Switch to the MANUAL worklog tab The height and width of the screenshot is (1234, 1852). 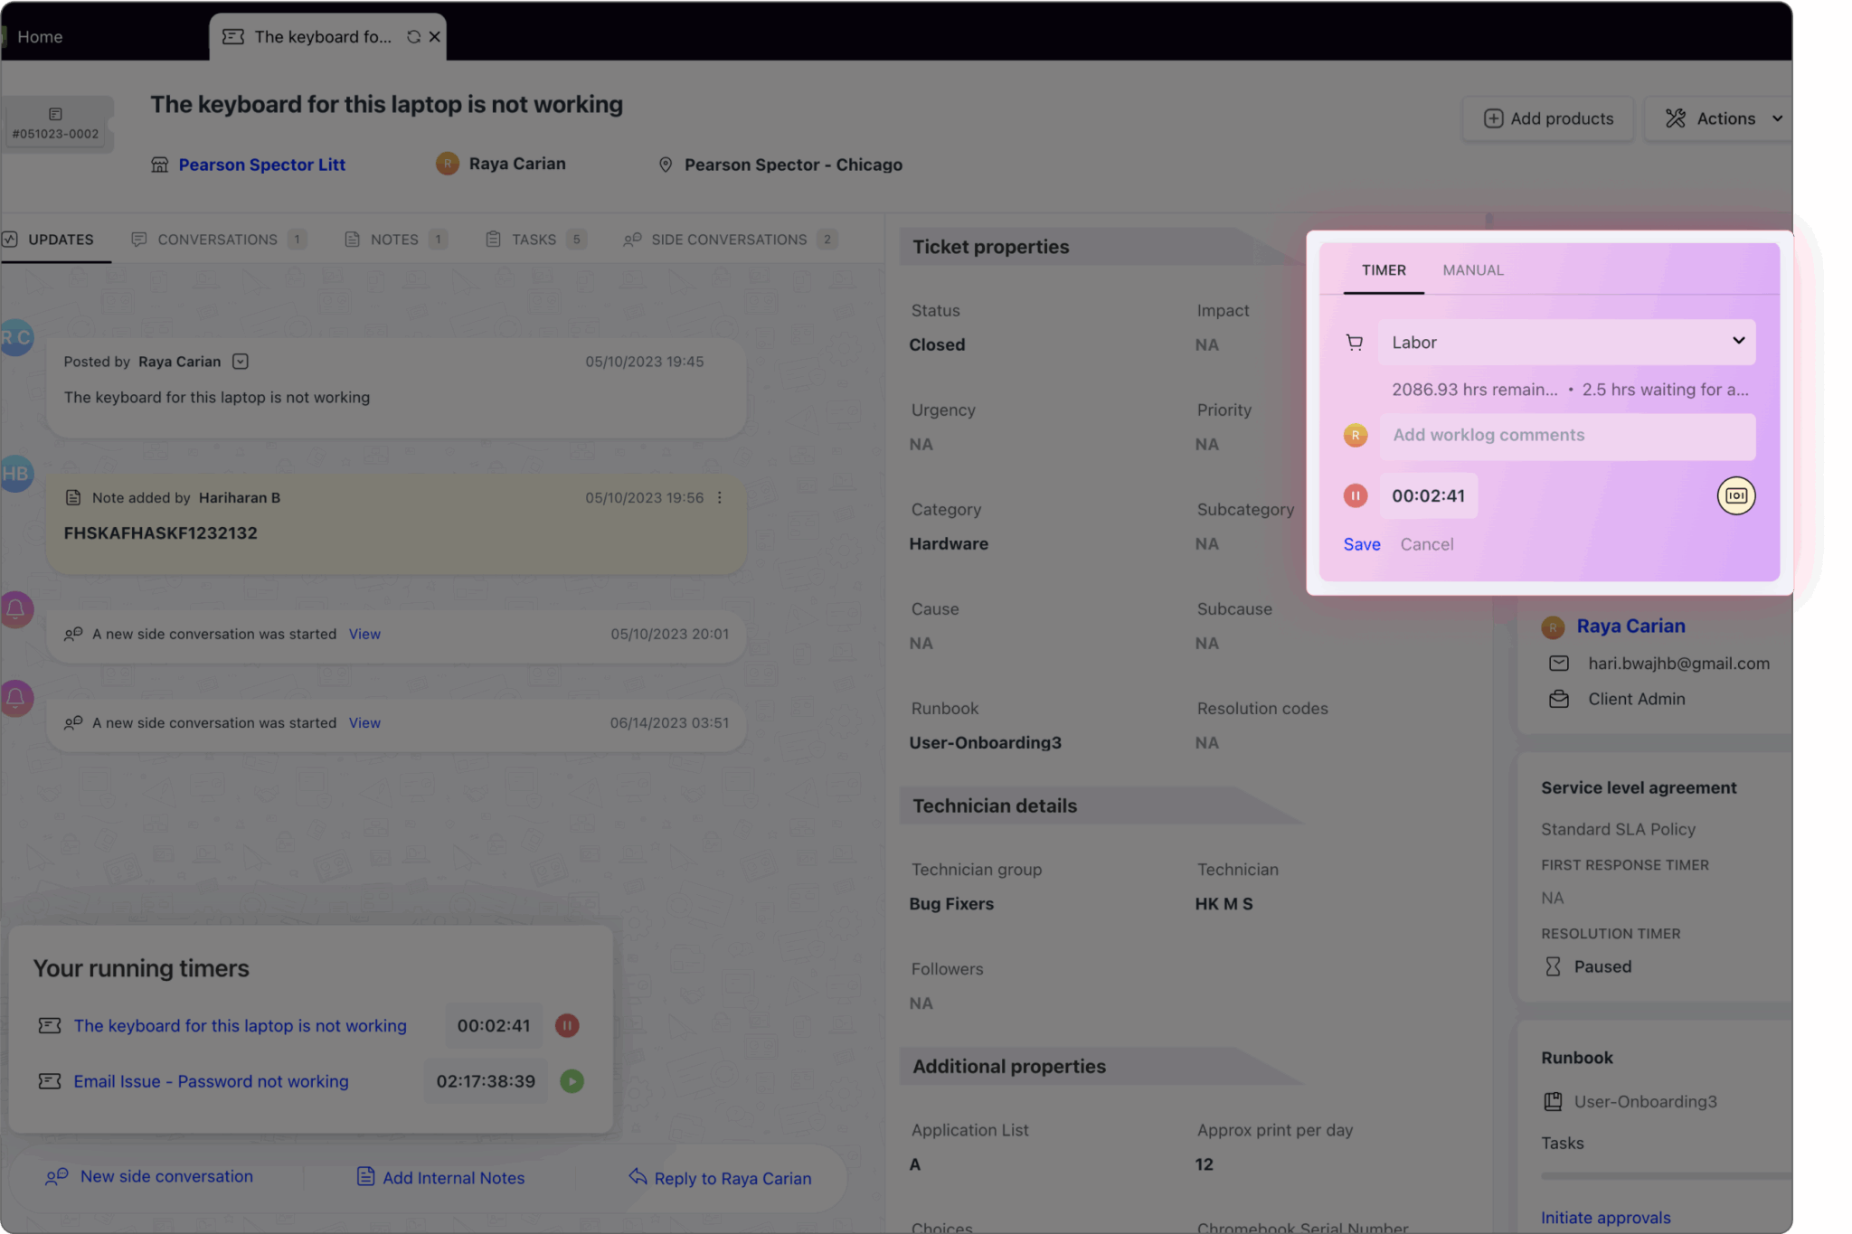1472,270
